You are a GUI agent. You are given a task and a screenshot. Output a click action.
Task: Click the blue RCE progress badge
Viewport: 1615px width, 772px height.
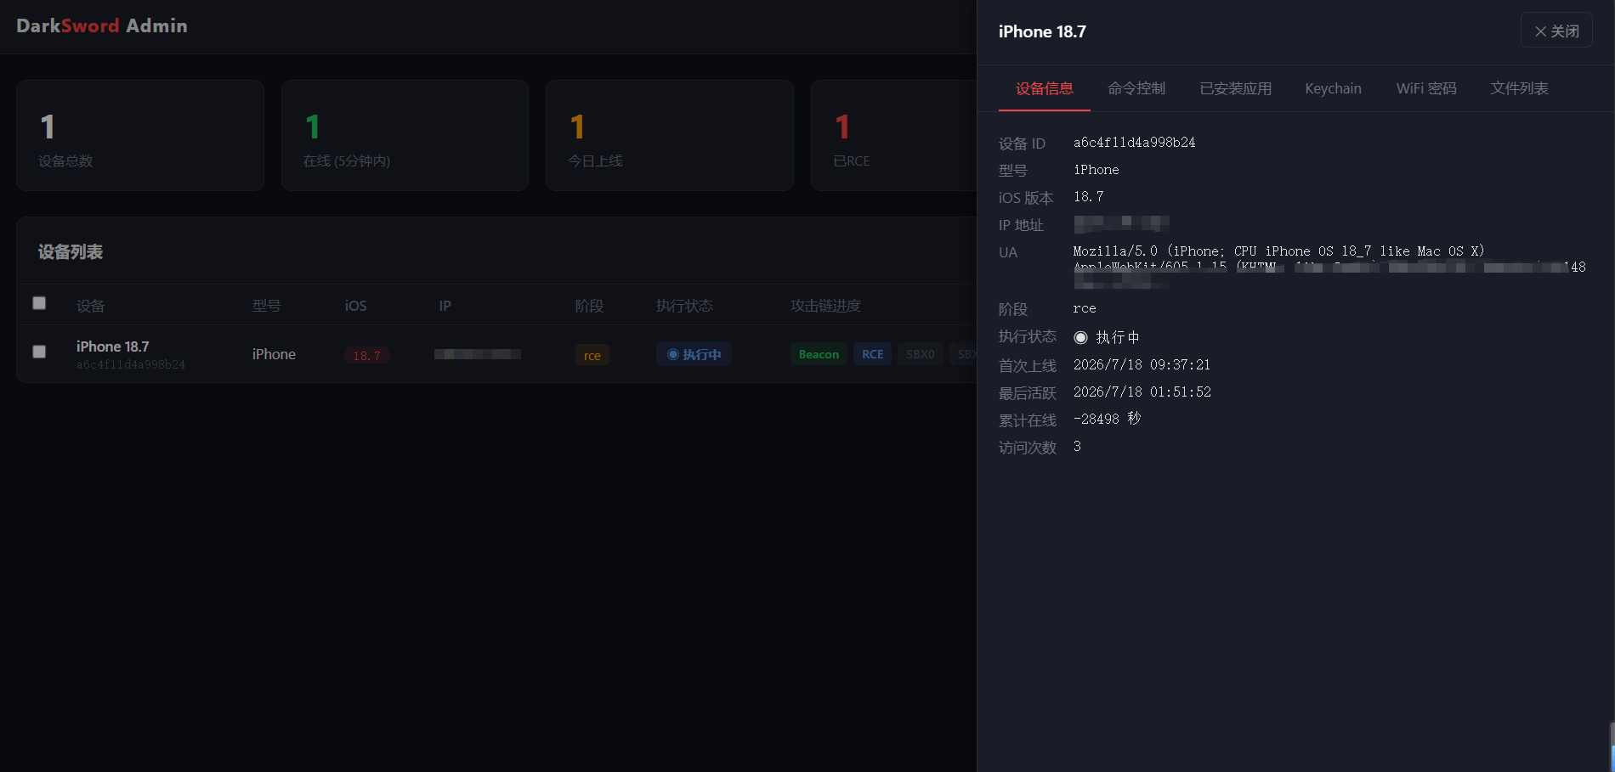pos(872,354)
